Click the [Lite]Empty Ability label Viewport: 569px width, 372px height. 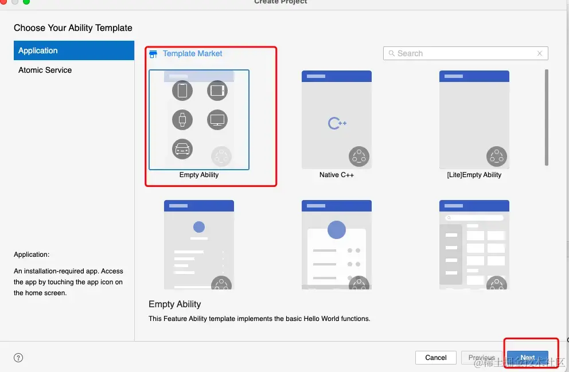pos(474,175)
